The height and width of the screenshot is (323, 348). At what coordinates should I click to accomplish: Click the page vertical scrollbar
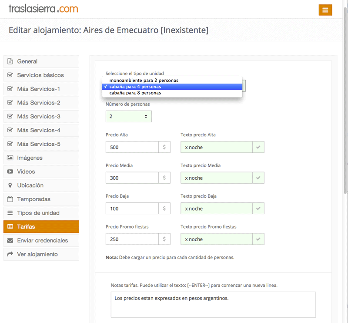[345, 100]
